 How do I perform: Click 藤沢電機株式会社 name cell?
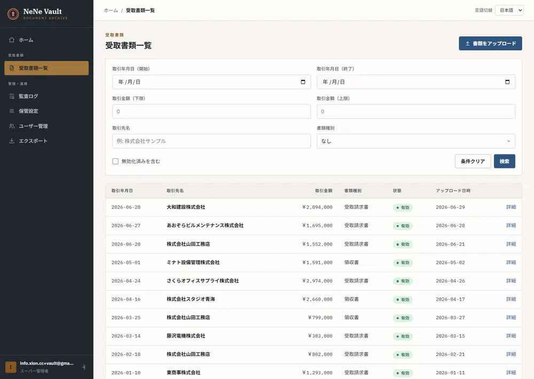click(x=186, y=336)
